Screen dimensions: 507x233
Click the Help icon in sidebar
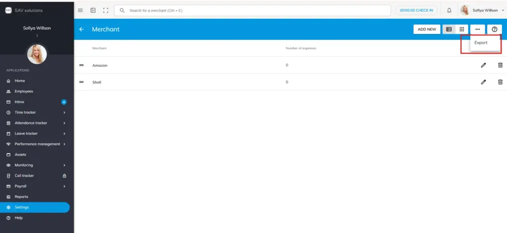point(8,218)
